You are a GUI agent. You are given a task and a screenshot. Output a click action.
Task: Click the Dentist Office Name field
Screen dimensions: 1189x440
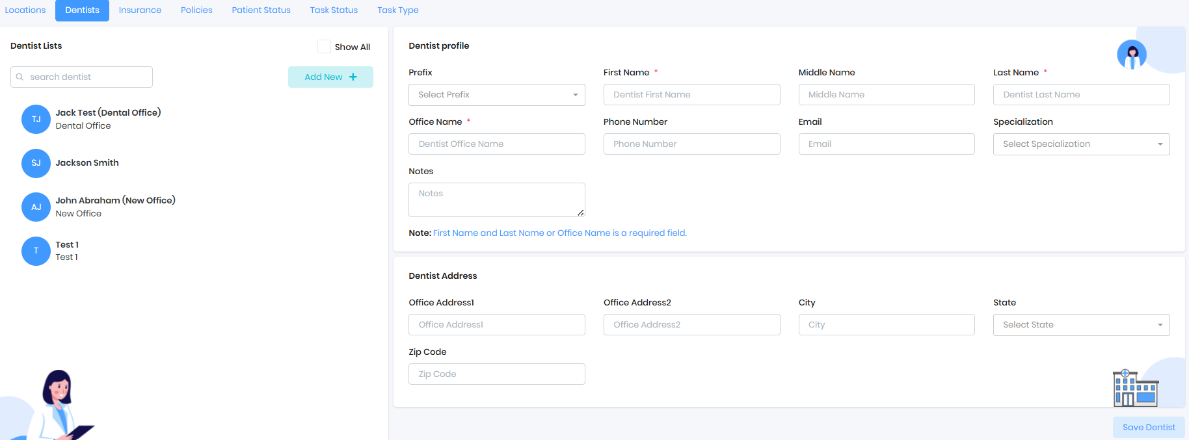(497, 144)
